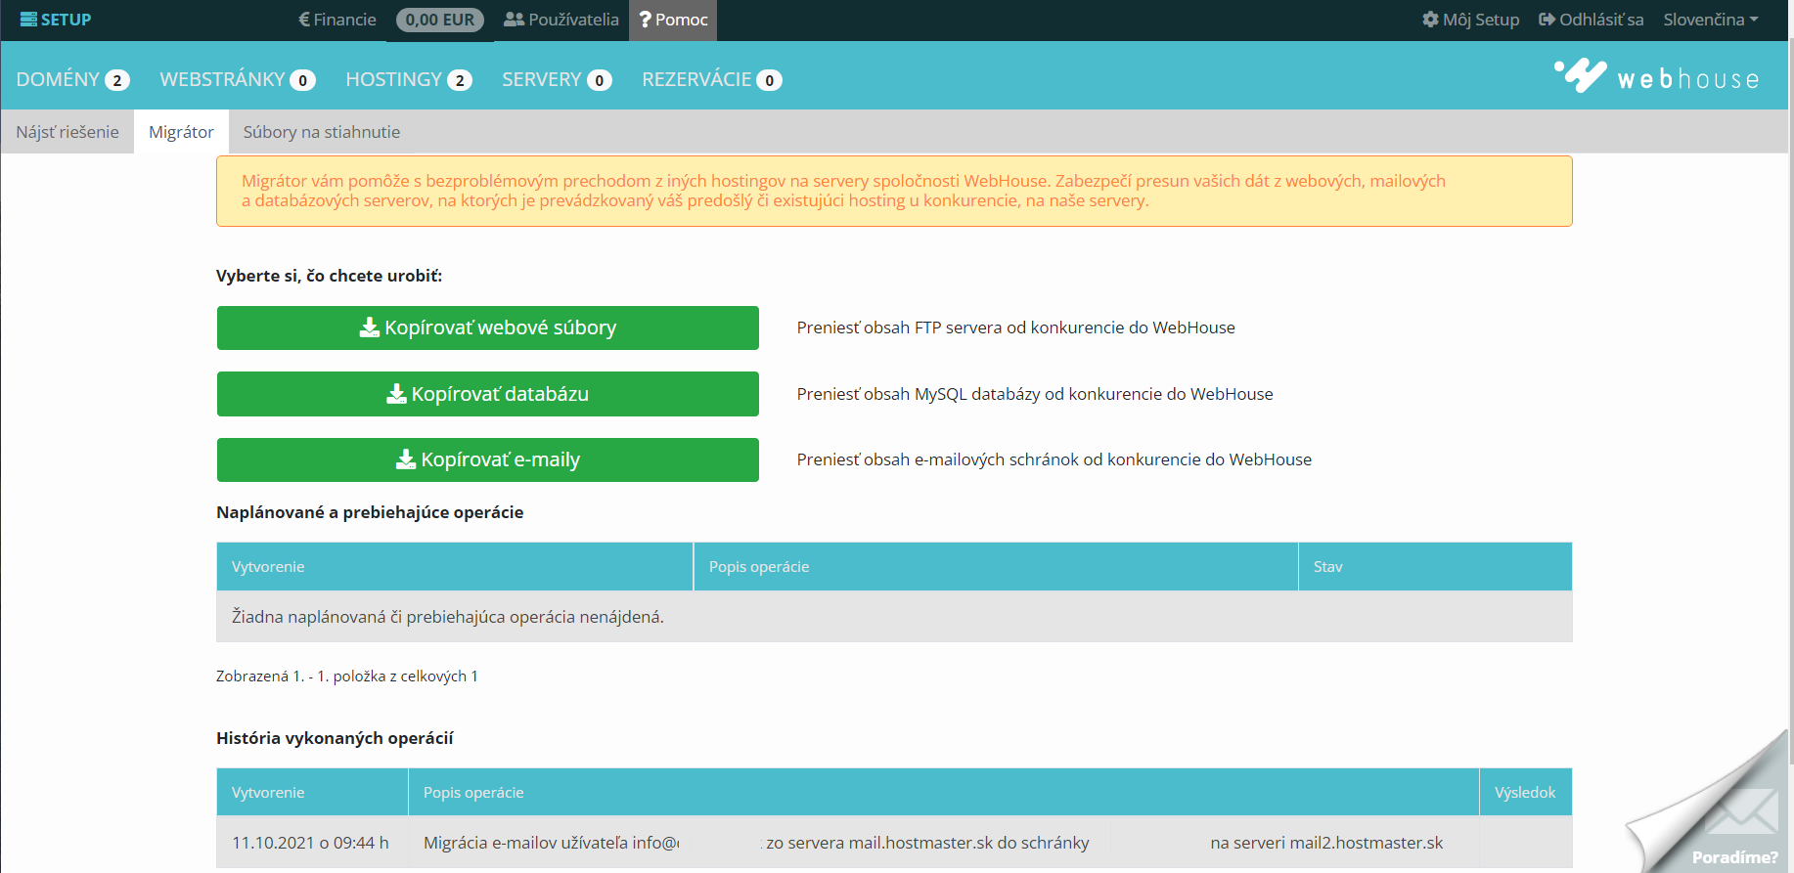Click the 0,00 EUR balance badge
1794x873 pixels.
440,20
